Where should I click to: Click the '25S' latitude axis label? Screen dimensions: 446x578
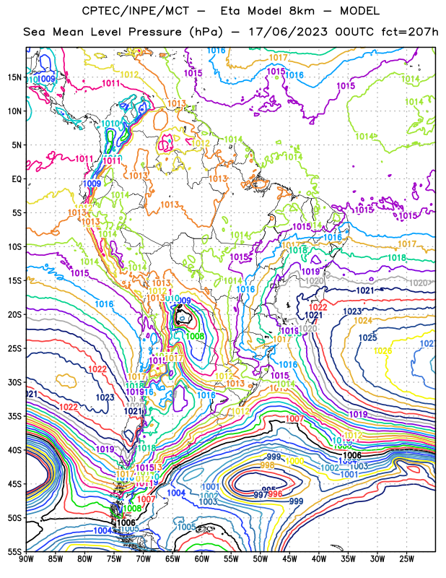pos(15,348)
